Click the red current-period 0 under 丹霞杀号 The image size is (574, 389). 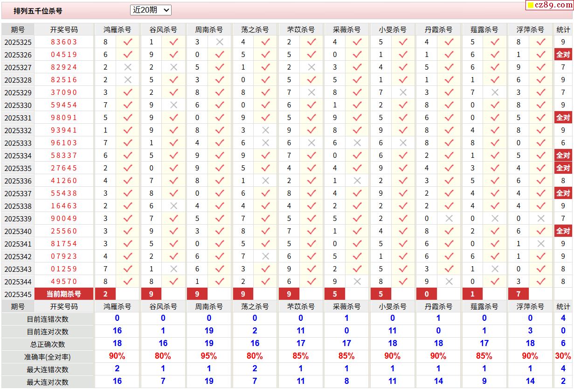426,294
